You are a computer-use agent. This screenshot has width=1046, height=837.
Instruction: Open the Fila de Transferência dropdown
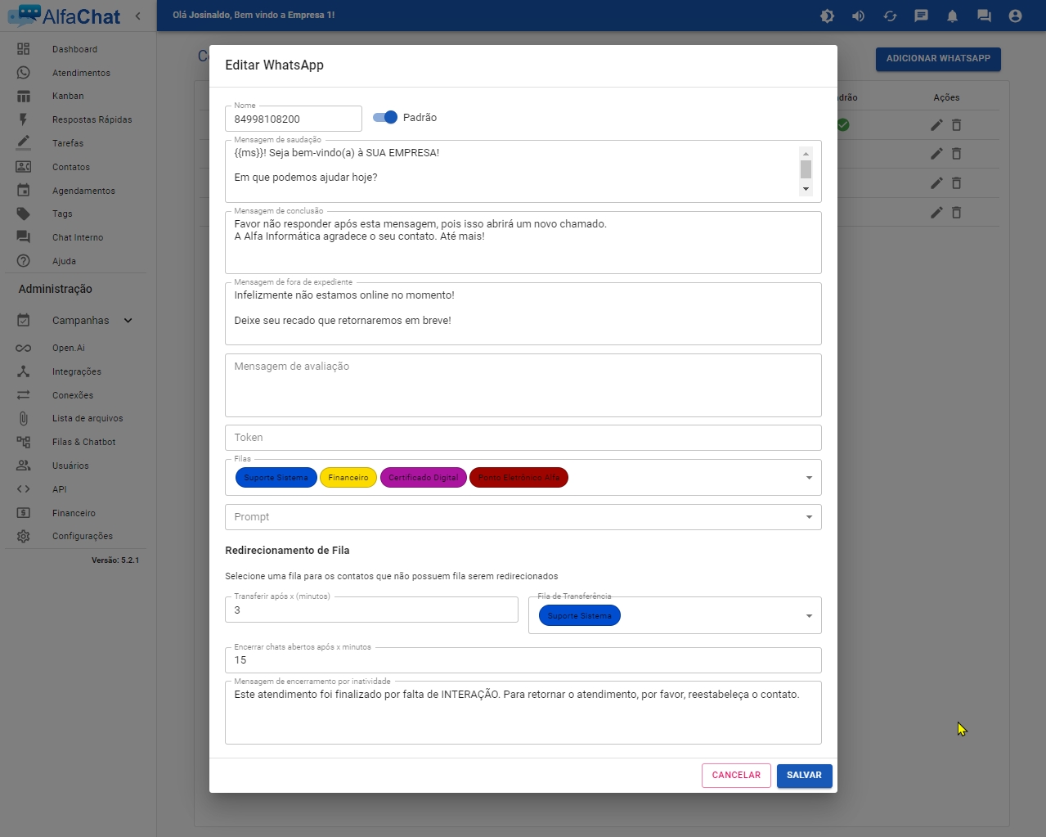(x=809, y=616)
